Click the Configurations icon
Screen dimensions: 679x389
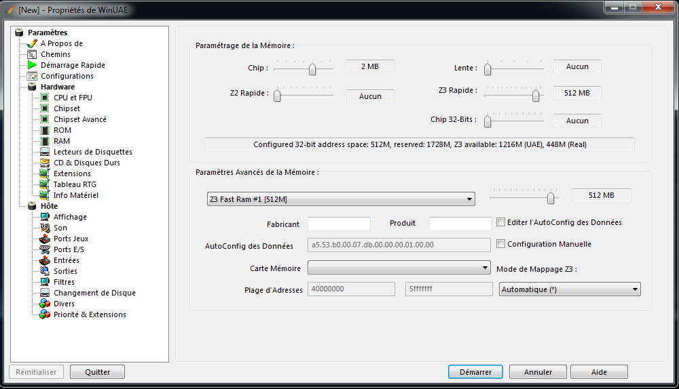click(x=32, y=76)
